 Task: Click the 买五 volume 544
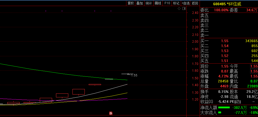pos(254,61)
